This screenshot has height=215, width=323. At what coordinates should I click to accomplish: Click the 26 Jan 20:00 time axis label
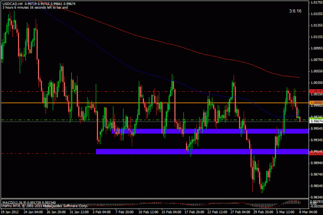tap(56, 212)
